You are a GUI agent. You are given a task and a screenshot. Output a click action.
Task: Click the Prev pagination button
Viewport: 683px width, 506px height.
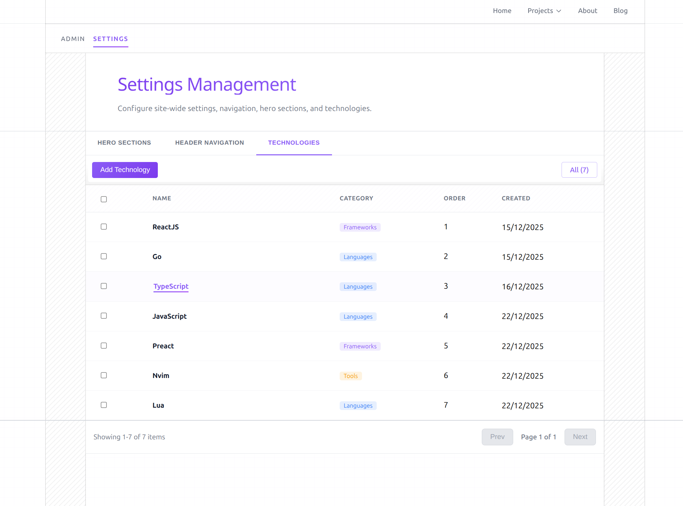pos(497,437)
